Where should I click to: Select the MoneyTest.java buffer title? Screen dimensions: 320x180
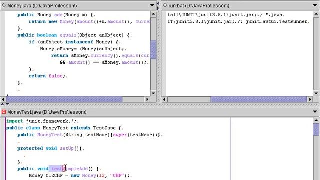tap(47, 112)
